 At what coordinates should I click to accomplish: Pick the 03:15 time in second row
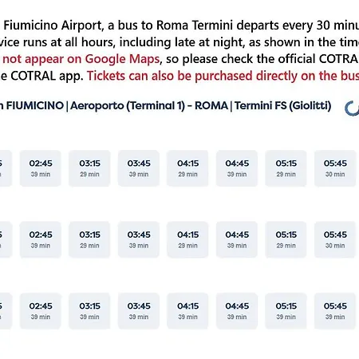pyautogui.click(x=89, y=239)
